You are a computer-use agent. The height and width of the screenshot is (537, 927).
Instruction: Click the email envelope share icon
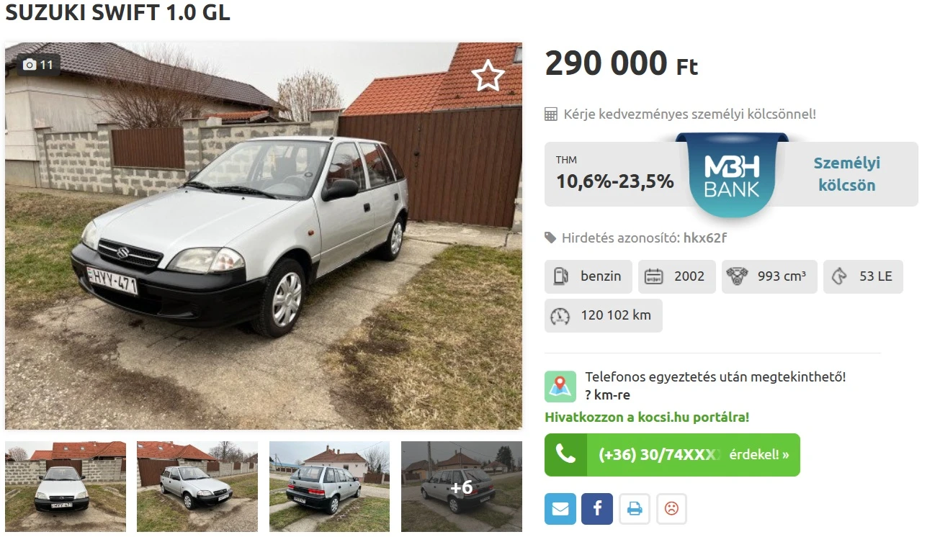click(x=560, y=509)
